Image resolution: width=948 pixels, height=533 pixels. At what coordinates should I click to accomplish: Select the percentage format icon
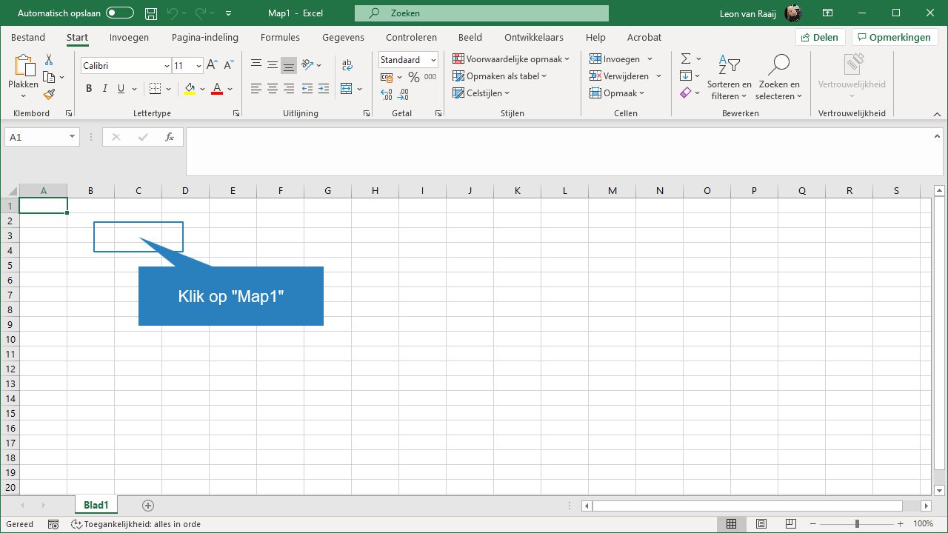[414, 76]
